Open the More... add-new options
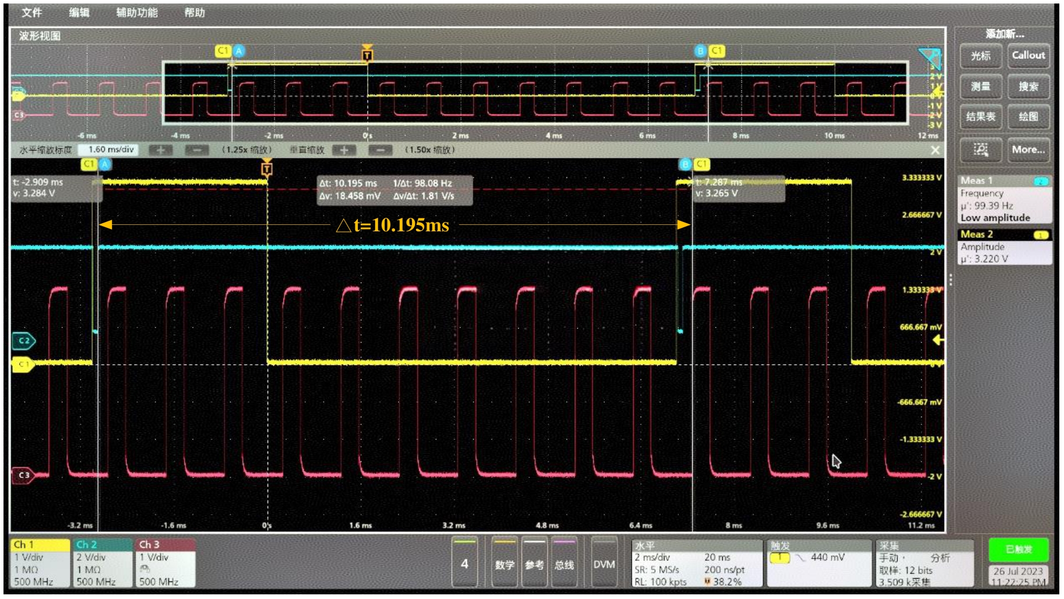The width and height of the screenshot is (1064, 599). click(1028, 150)
